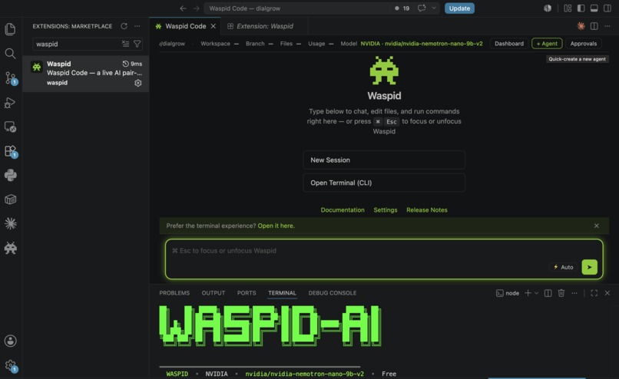The height and width of the screenshot is (379, 619).
Task: Close the Waspid Code tab
Action: coord(214,26)
